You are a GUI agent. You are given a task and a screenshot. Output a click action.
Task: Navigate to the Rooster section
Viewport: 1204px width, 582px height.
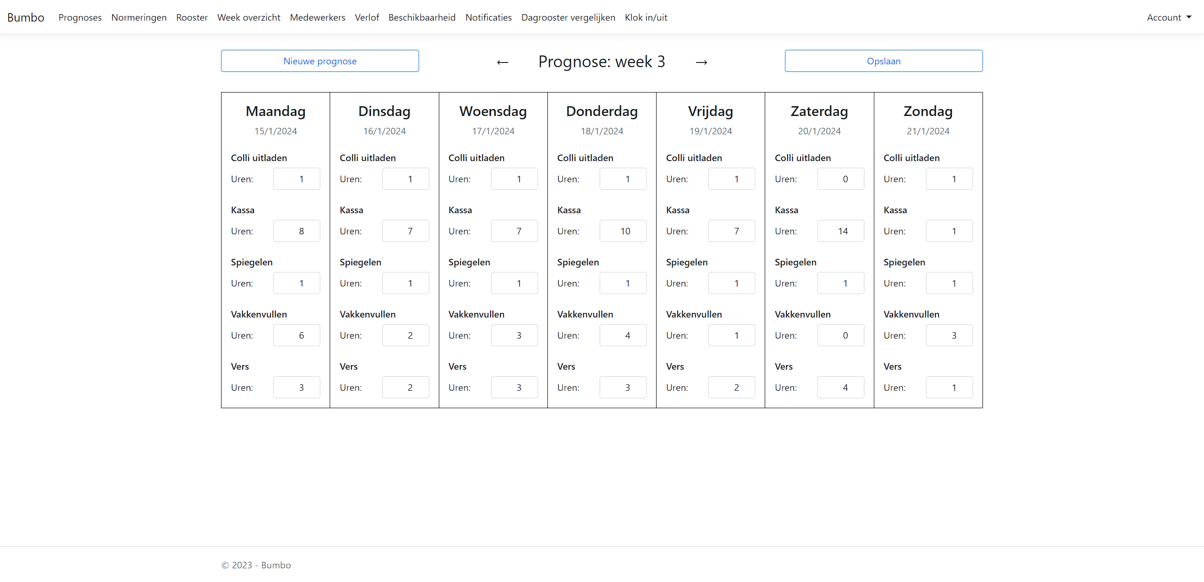[191, 17]
